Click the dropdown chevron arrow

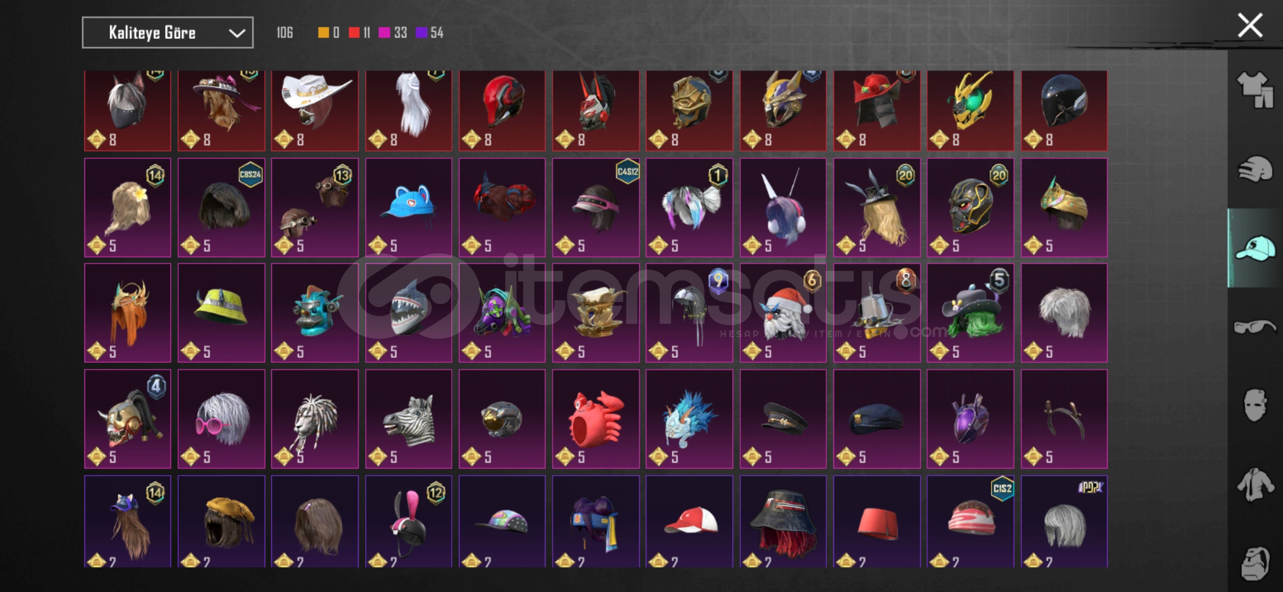pos(237,33)
